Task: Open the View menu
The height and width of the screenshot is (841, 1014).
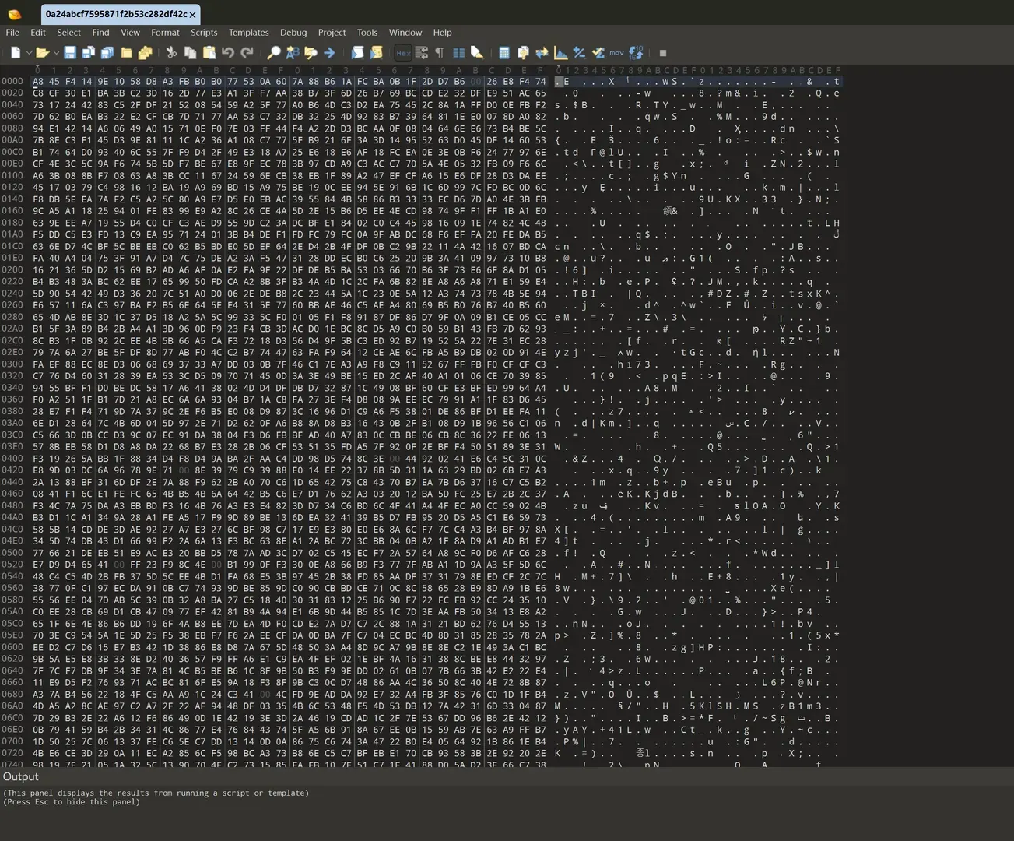Action: 130,33
